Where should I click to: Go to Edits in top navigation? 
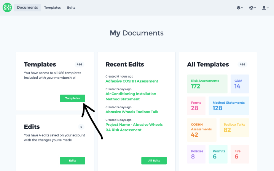[71, 8]
